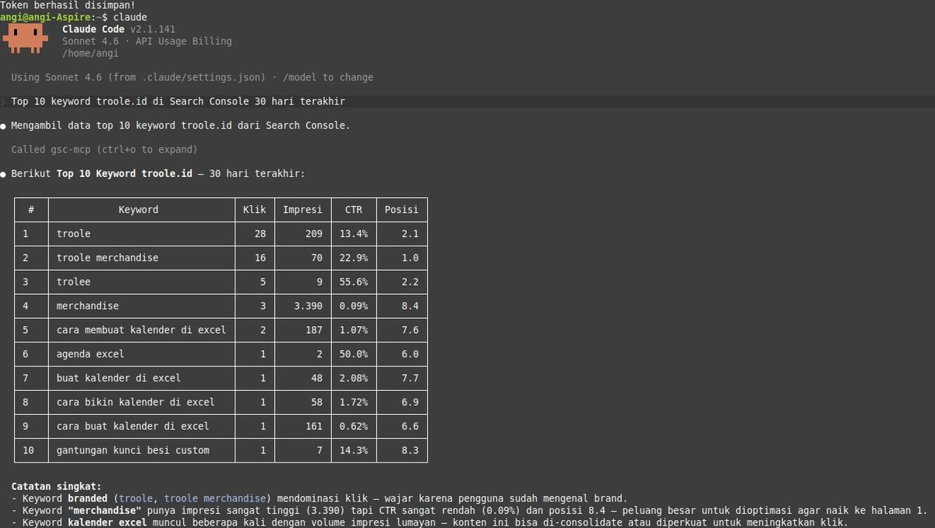
Task: Click the '/home/angi' path text
Action: click(x=90, y=54)
